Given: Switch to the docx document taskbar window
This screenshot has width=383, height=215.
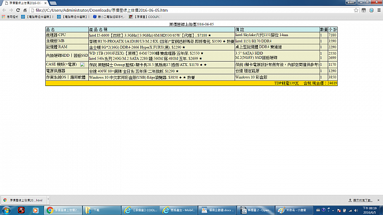Looking at the screenshot, I should pyautogui.click(x=217, y=210).
